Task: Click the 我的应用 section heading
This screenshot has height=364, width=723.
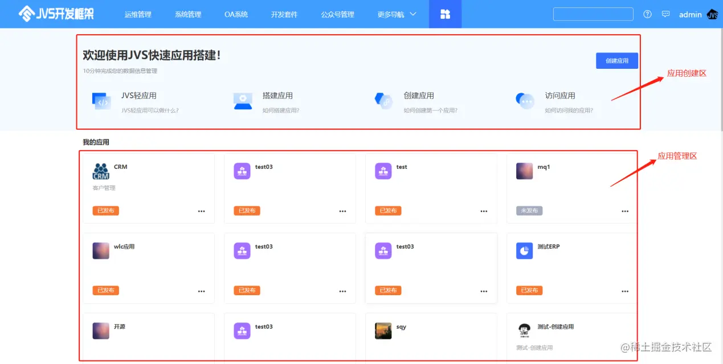Action: coord(96,142)
